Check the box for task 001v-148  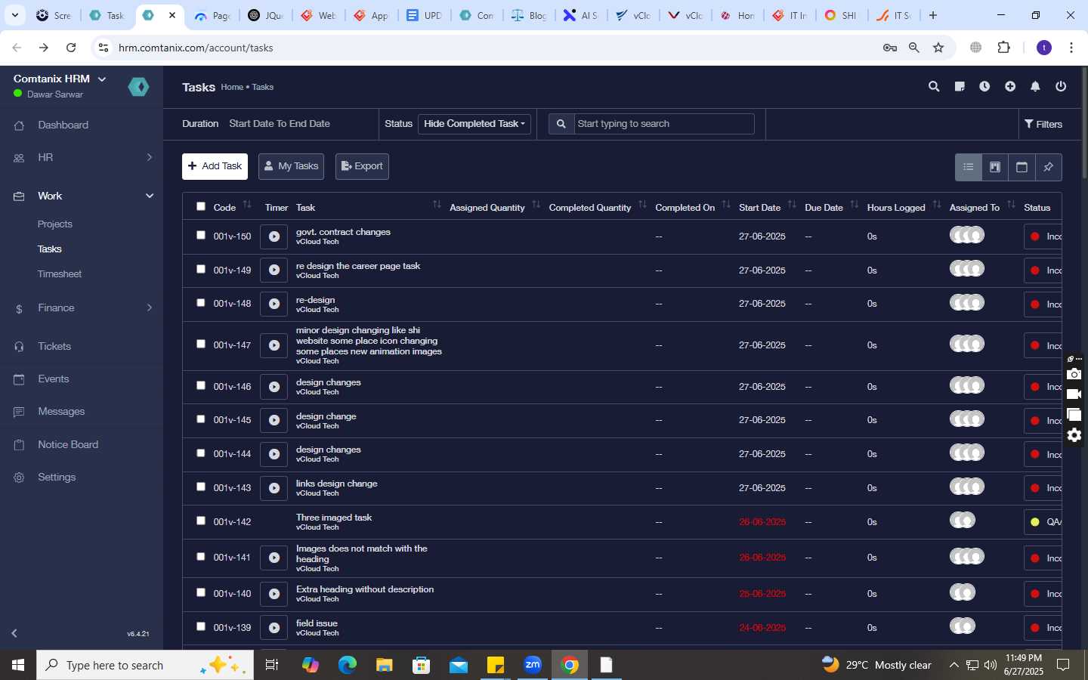[x=201, y=303]
